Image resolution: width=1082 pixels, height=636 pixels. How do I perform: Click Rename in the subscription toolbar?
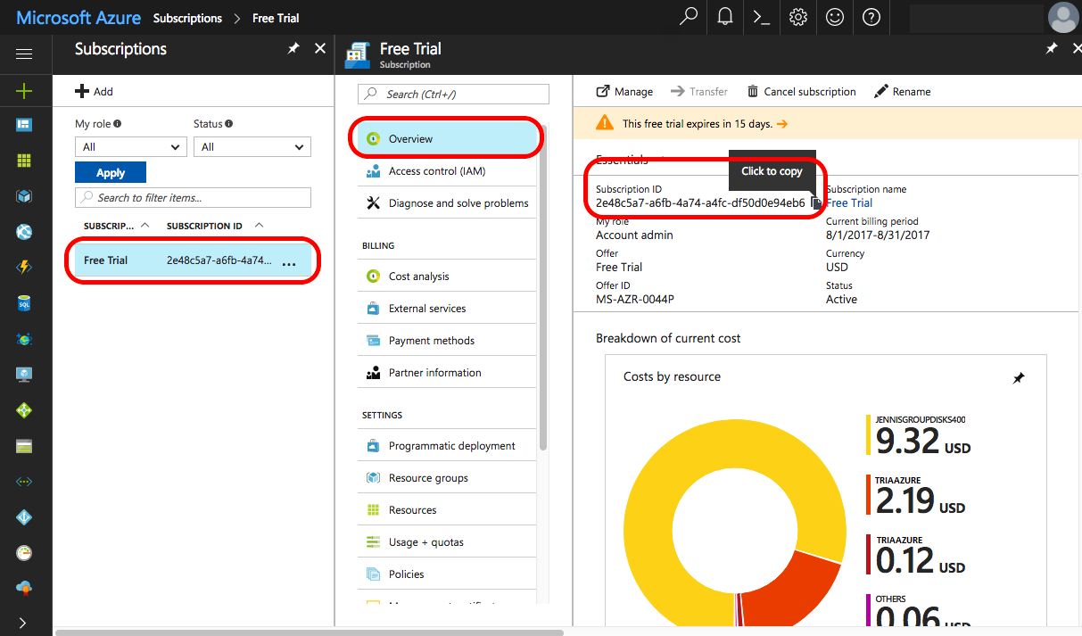coord(902,92)
